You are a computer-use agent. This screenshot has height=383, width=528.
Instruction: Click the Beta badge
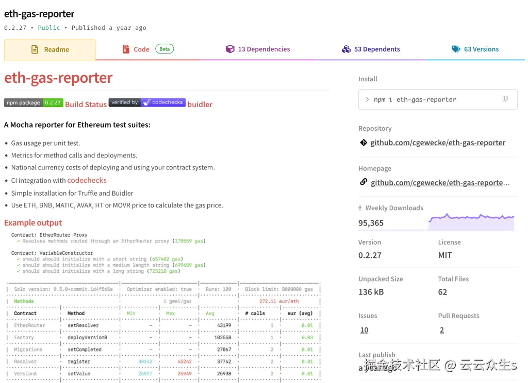tap(164, 49)
